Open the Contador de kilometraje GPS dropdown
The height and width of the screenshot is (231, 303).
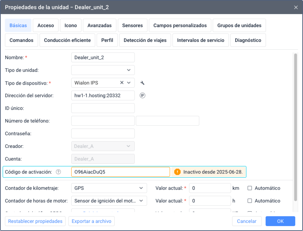tap(109, 188)
